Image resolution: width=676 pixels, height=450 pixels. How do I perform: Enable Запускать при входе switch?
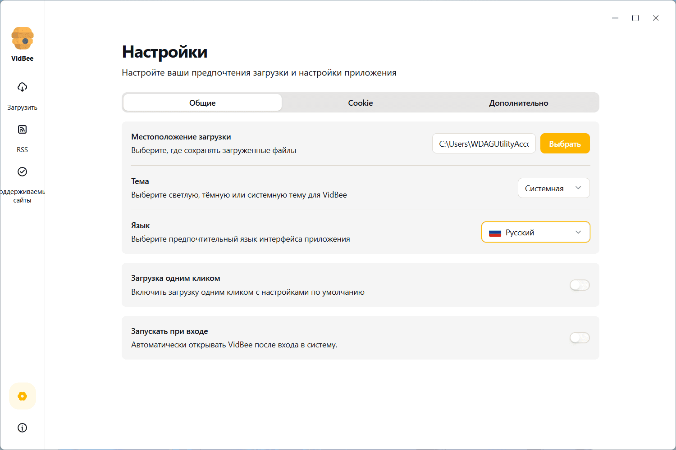[x=580, y=337]
